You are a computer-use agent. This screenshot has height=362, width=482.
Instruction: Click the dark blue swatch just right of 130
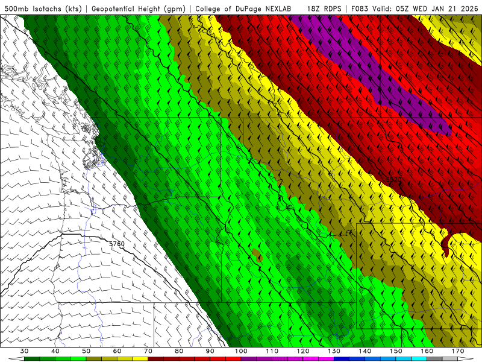(342, 359)
